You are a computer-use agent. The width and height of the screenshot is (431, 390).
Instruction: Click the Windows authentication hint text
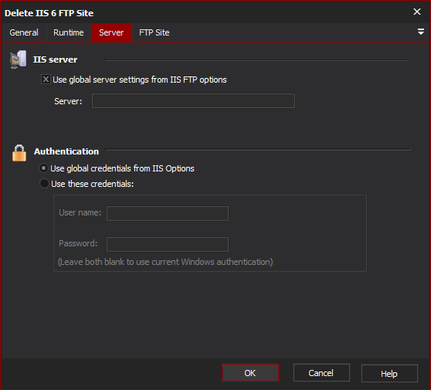(x=165, y=262)
